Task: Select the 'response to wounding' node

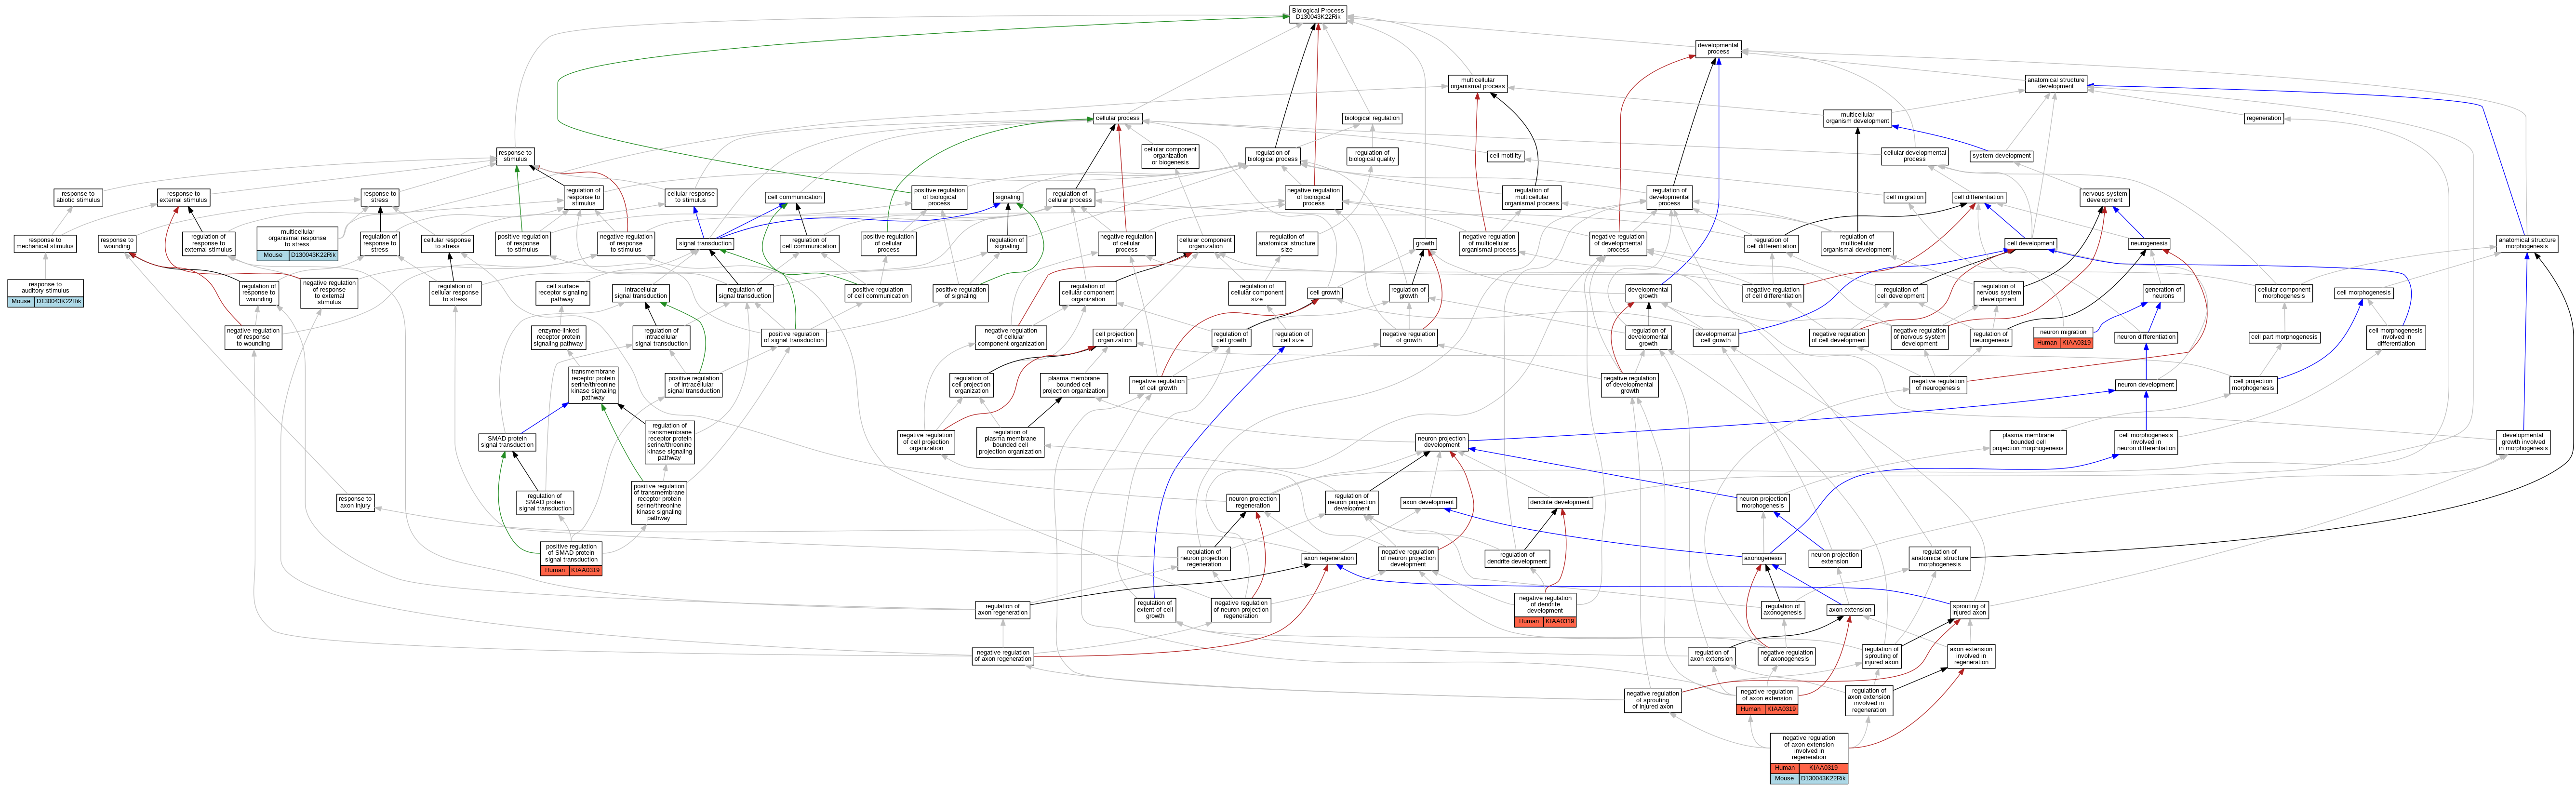Action: 117,243
